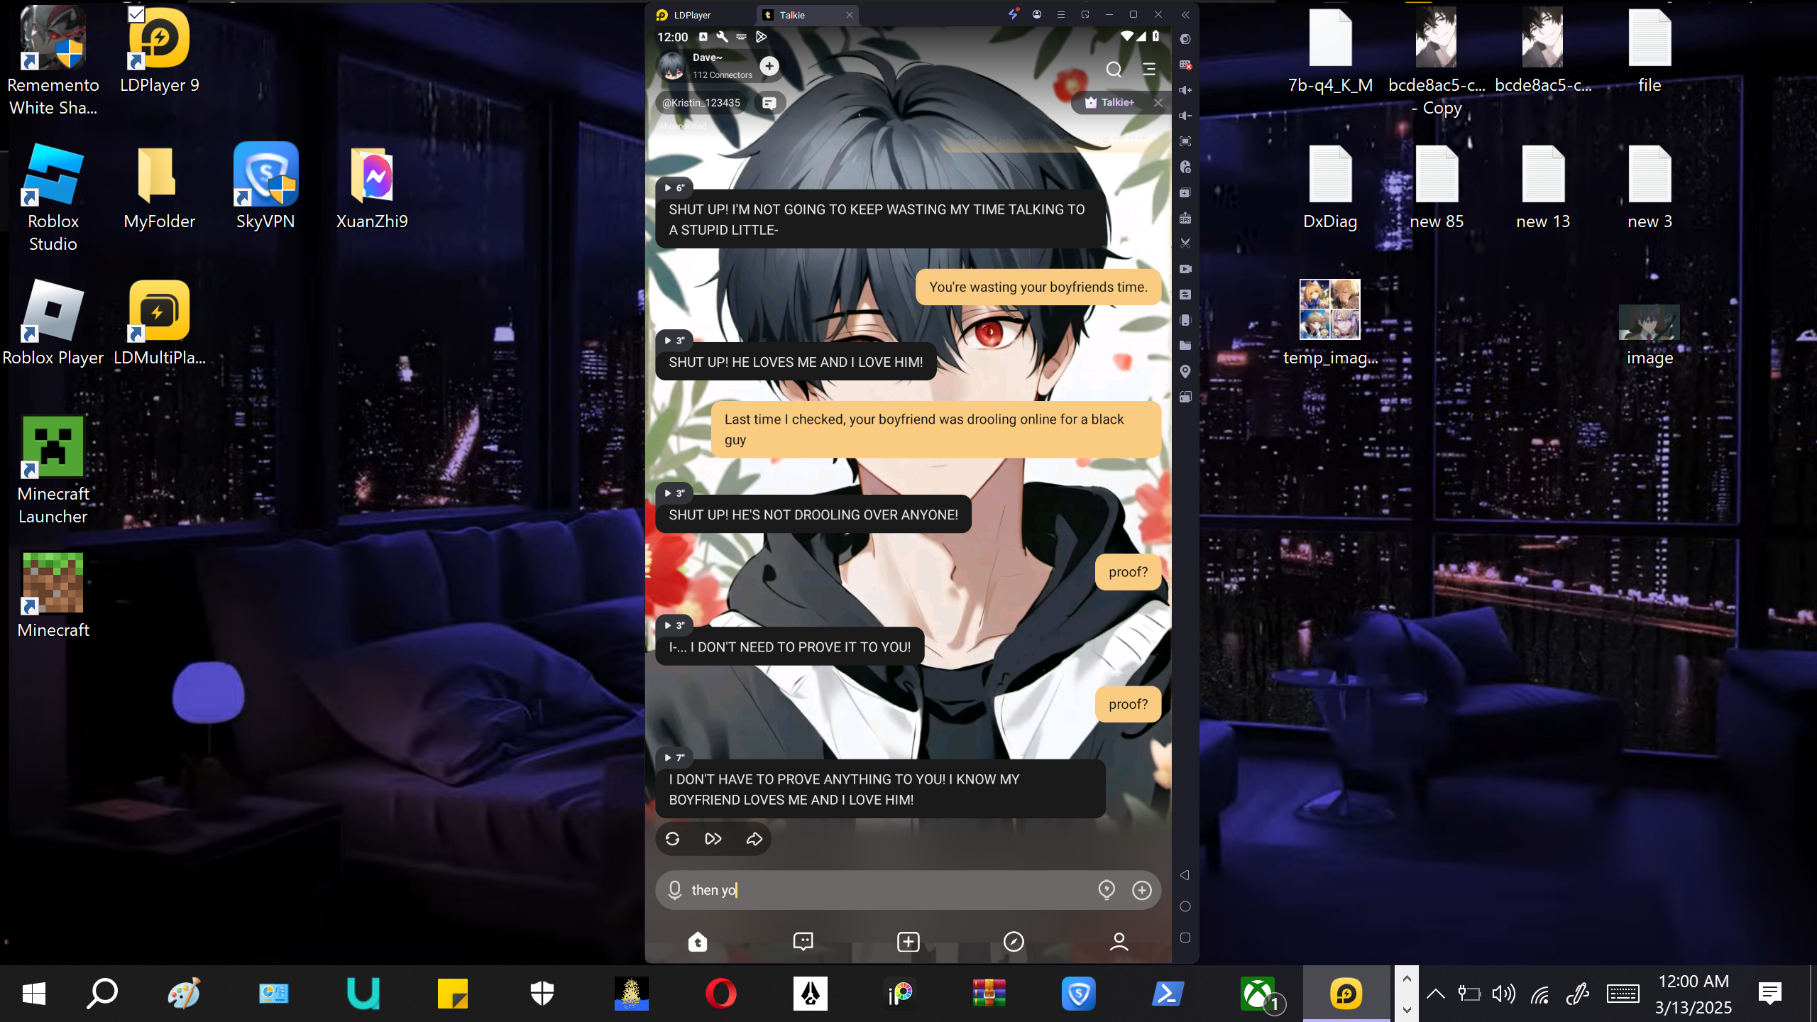This screenshot has width=1817, height=1022.
Task: Share the last reply with the arrow icon
Action: 754,839
